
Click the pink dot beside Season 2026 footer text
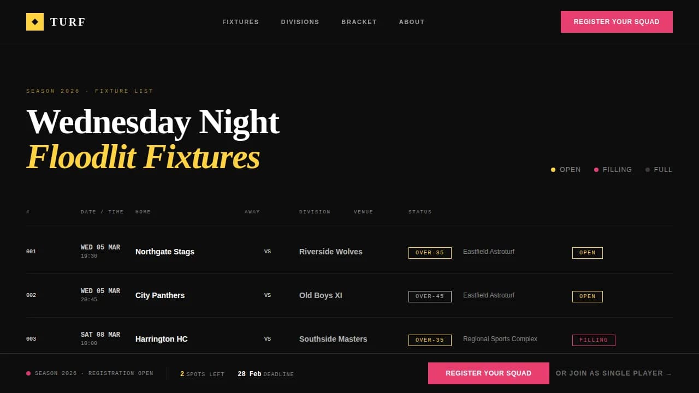[28, 373]
